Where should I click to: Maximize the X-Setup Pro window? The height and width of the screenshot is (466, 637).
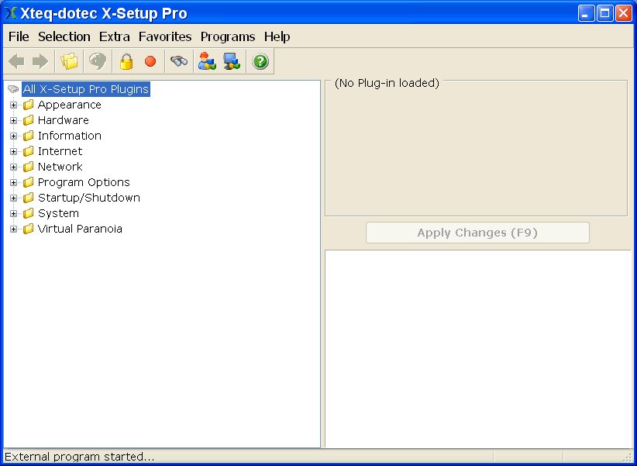coord(604,13)
